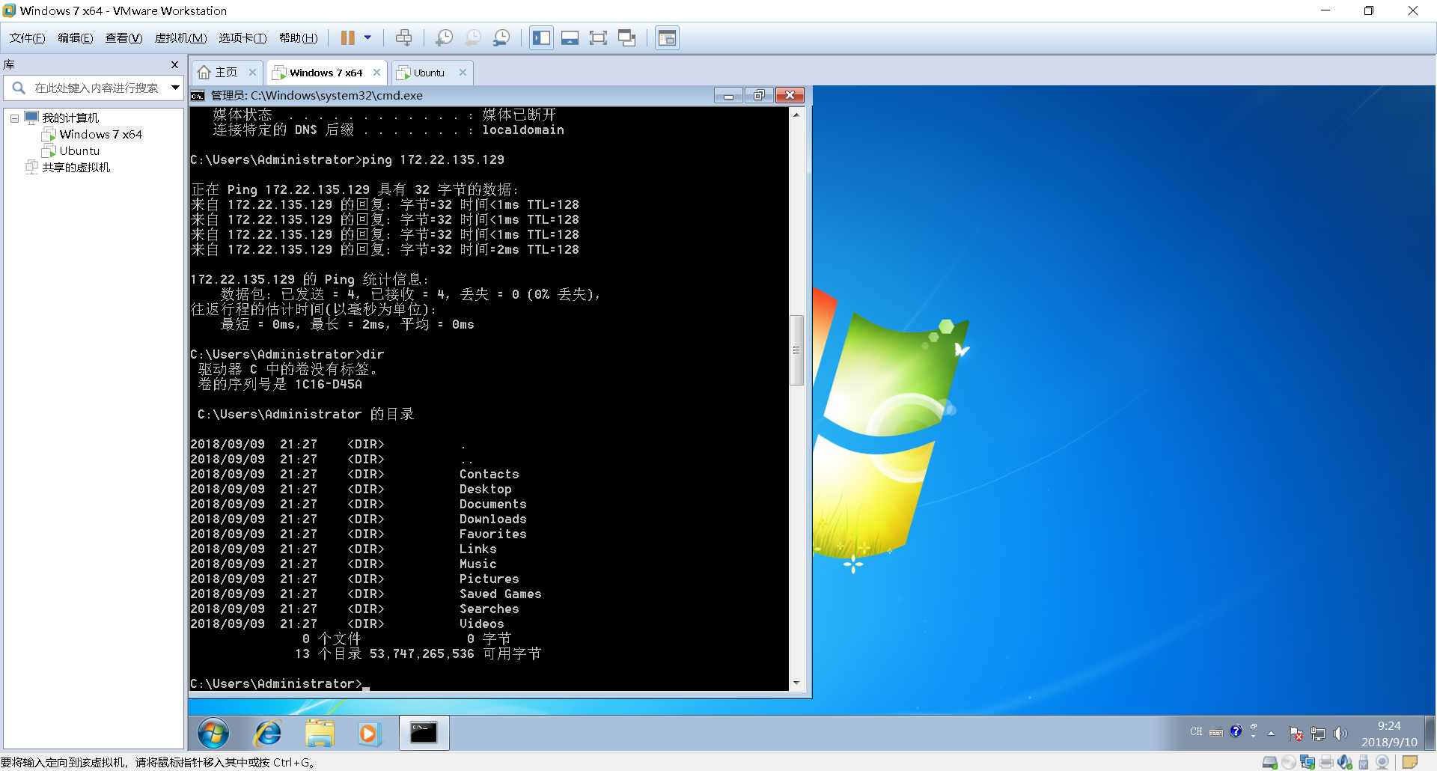Viewport: 1437px width, 771px height.
Task: Take a snapshot using the clock-plus icon
Action: [x=444, y=37]
